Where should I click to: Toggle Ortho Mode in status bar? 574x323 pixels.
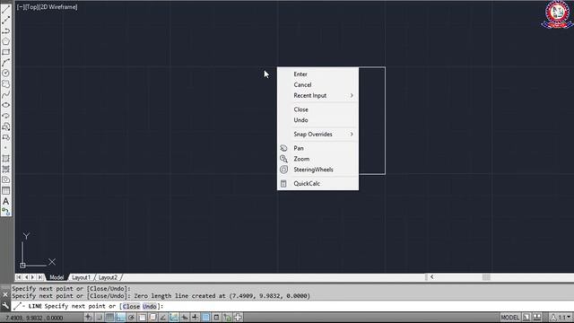tap(120, 317)
